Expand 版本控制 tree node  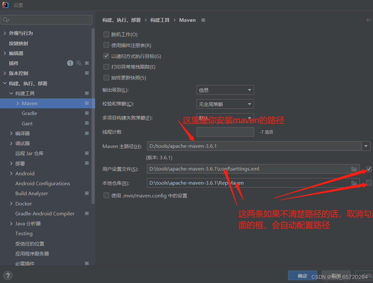pyautogui.click(x=5, y=73)
